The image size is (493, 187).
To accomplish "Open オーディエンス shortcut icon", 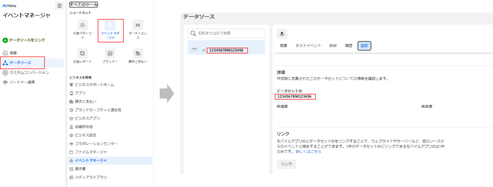I will pos(138,25).
